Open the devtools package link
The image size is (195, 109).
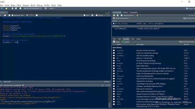click(x=119, y=91)
